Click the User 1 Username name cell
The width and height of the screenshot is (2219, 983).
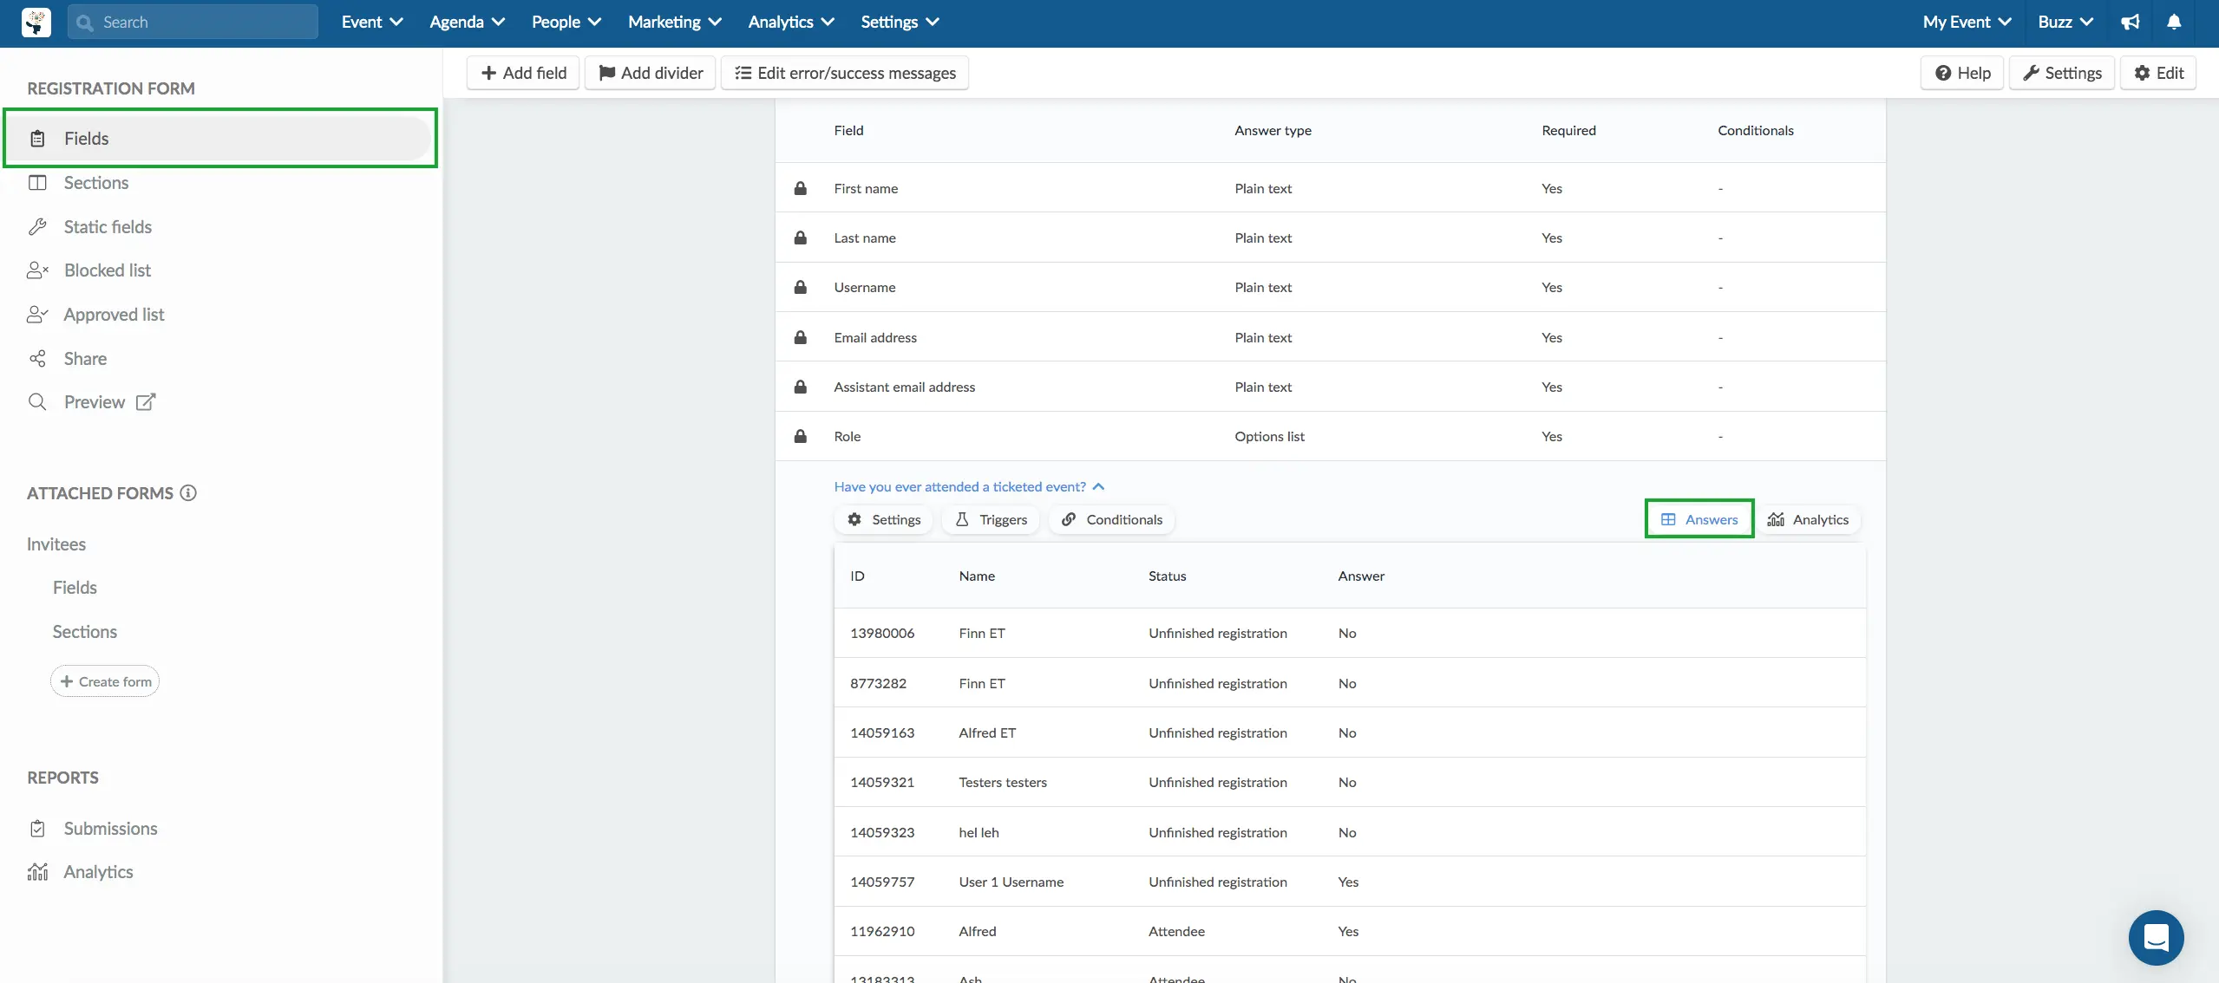coord(1011,882)
